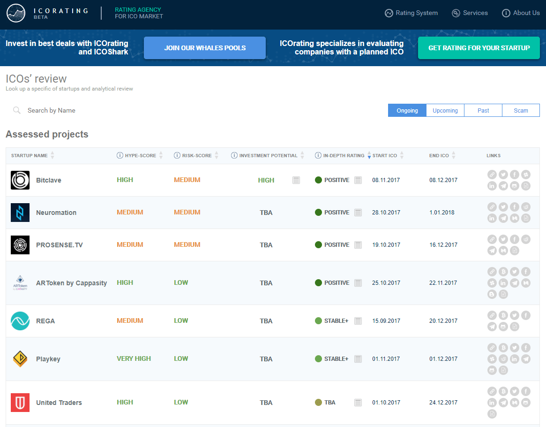Viewport: 546px width, 427px height.
Task: Click the search magnifier icon
Action: (16, 110)
